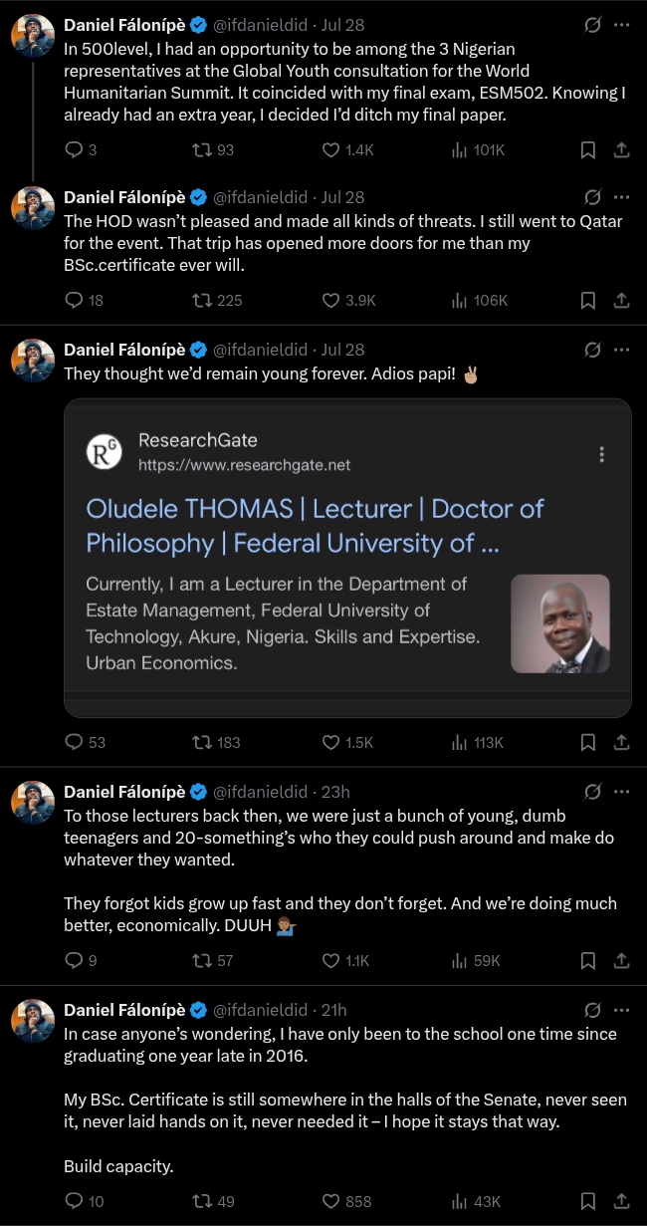Repost the tweet posted 21h ago
647x1226 pixels.
coord(202,1201)
